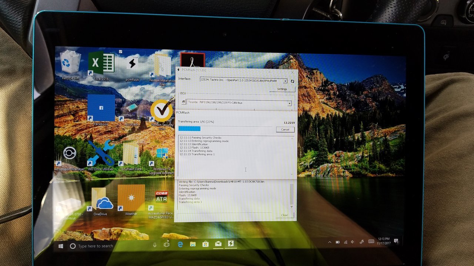
Task: Launch Microsoft Edge from the taskbar
Action: [x=180, y=245]
